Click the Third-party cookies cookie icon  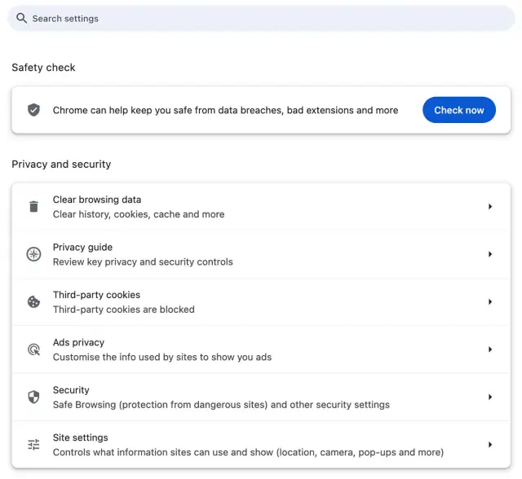click(33, 302)
